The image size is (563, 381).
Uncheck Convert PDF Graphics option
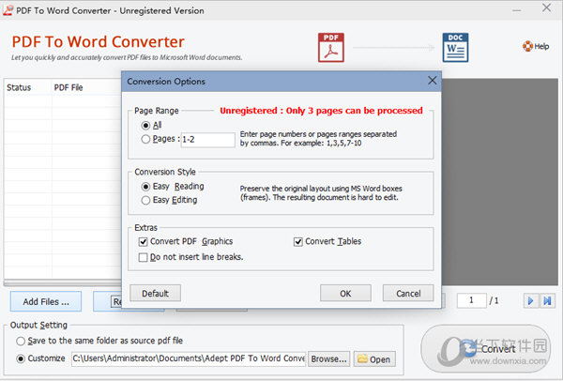(x=143, y=242)
